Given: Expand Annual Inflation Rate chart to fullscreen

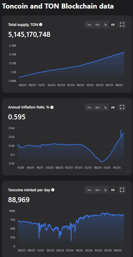Looking at the screenshot, I should [x=122, y=107].
